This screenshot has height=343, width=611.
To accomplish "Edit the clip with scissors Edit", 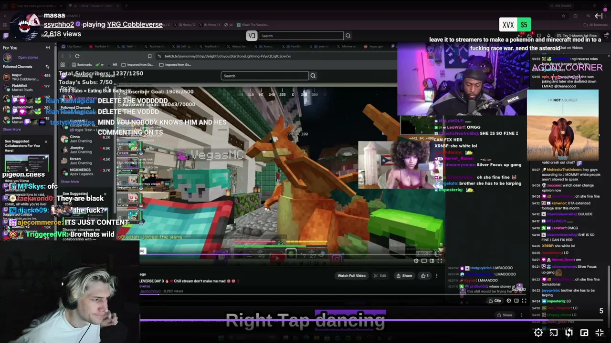I will click(x=380, y=275).
